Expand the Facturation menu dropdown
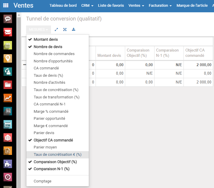The width and height of the screenshot is (214, 188). [x=160, y=6]
